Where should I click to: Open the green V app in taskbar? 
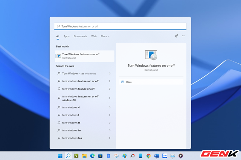click(76, 156)
